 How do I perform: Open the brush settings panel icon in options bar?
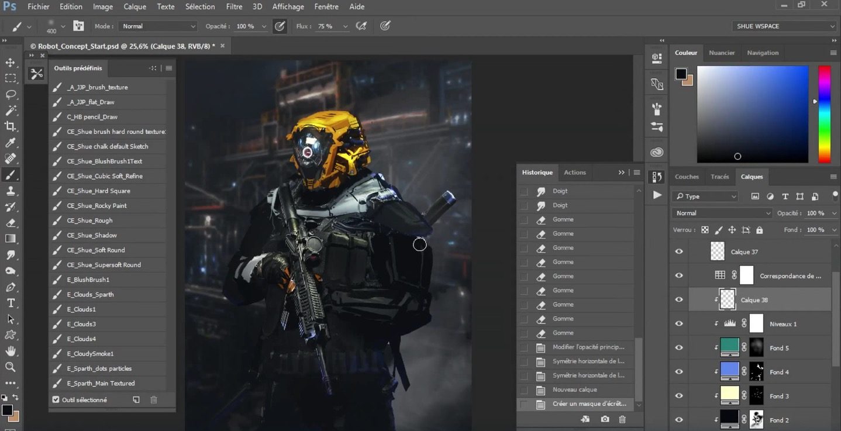click(x=78, y=26)
